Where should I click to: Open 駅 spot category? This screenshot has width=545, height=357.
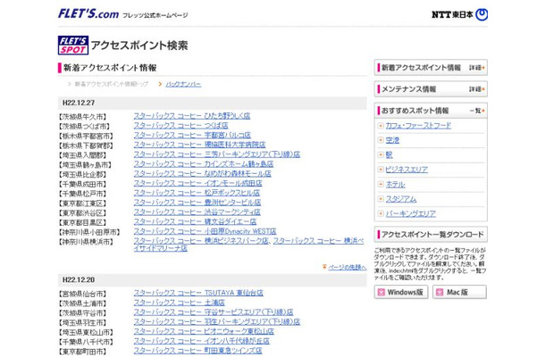coord(390,155)
